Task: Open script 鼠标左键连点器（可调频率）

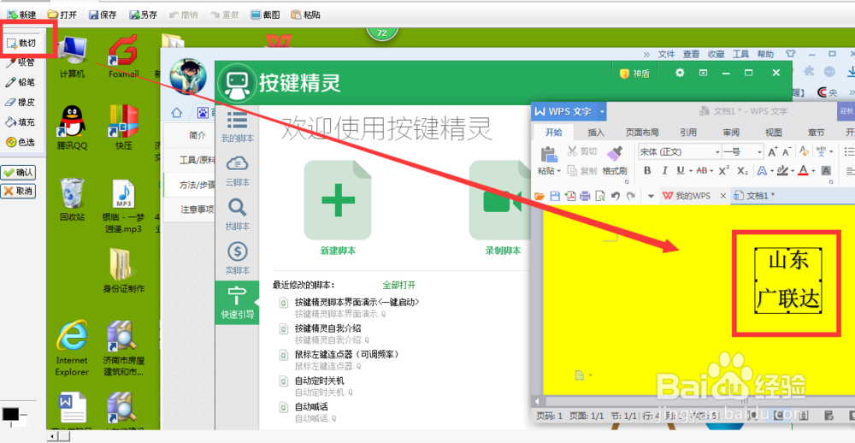Action: pos(347,354)
